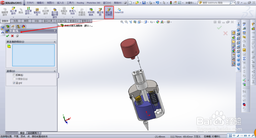Screen dimensions: 256x138
Task: Click the items-to-connect selection box
Action: point(34,55)
